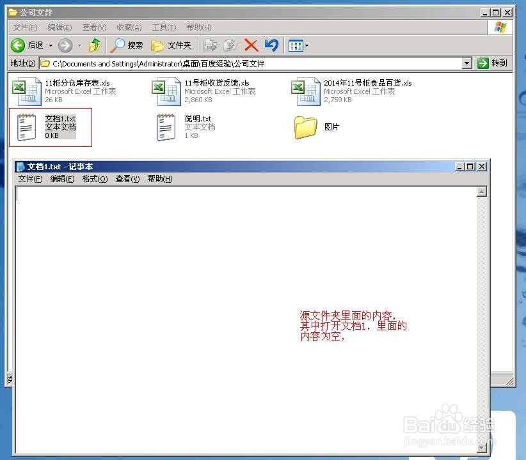526x460 pixels.
Task: Open Explorer's 工具(T) menu
Action: (164, 27)
